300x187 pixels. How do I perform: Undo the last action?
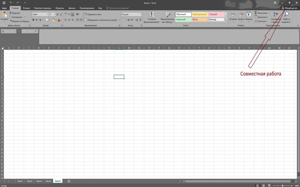click(x=11, y=3)
